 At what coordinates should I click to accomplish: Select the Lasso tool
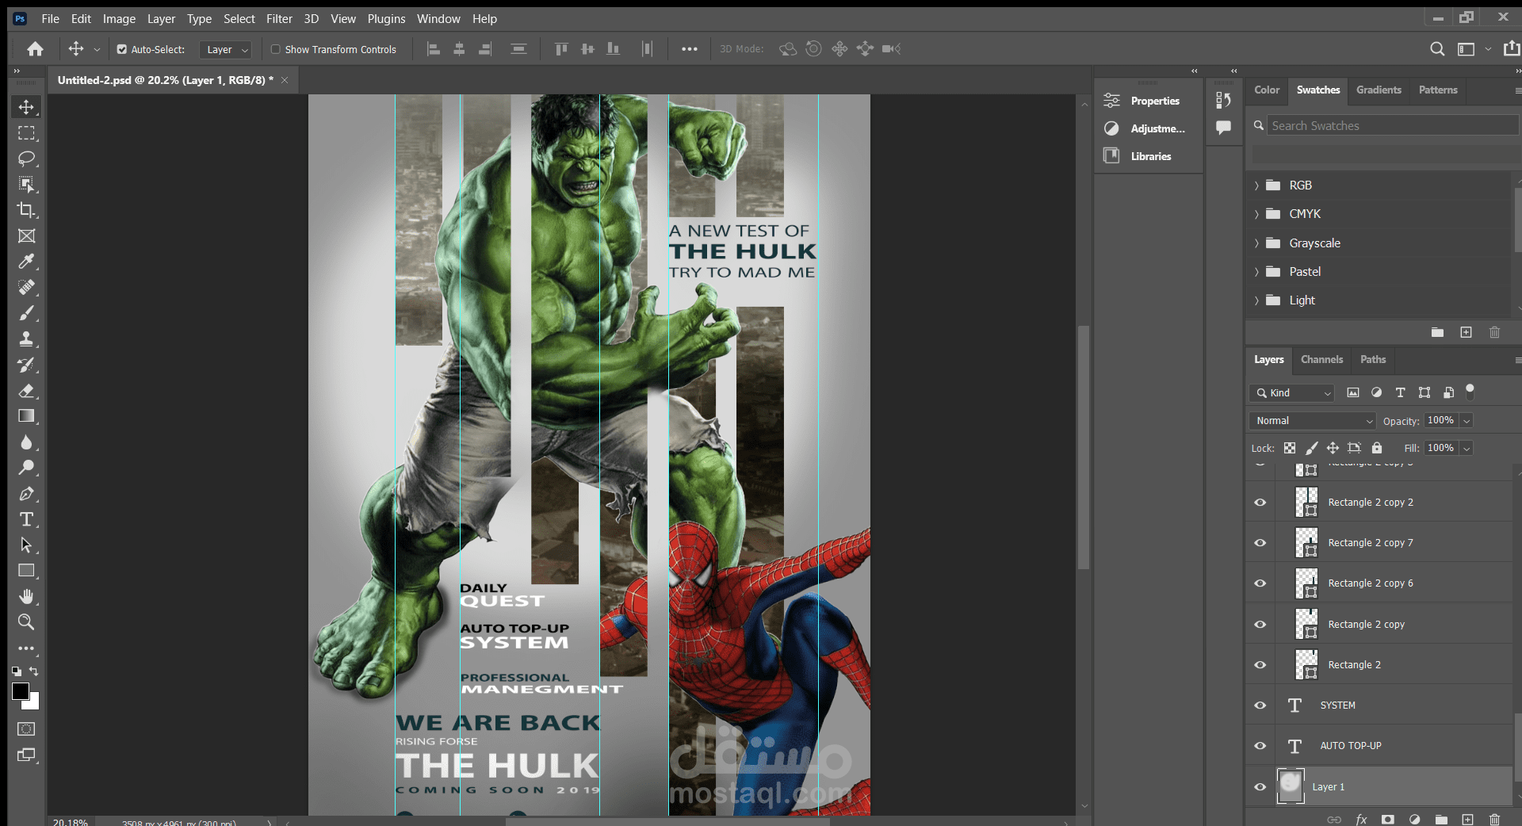26,159
